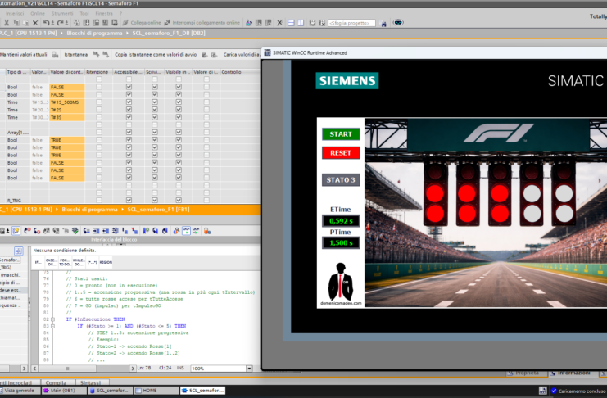Click the Cut scissors icon in main toolbar
This screenshot has width=607, height=398.
tap(7, 23)
